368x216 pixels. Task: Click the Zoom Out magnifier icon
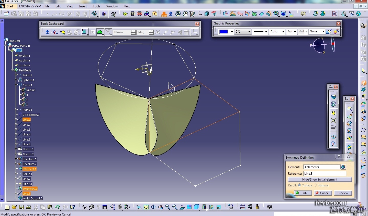pos(175,207)
